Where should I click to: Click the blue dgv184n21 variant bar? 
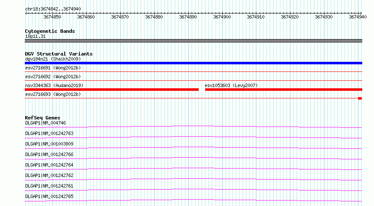click(193, 63)
